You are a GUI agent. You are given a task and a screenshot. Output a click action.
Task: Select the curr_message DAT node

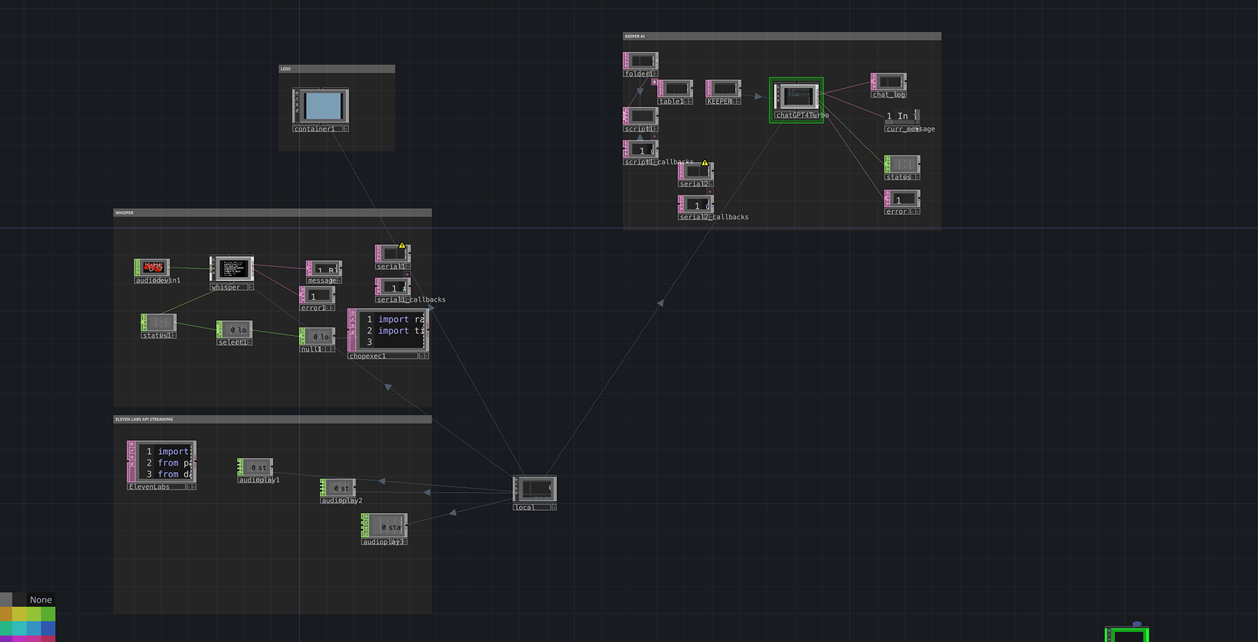click(902, 117)
